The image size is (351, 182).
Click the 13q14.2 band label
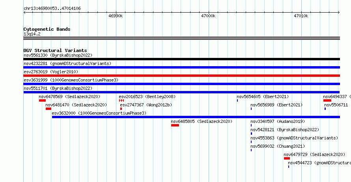[32, 34]
